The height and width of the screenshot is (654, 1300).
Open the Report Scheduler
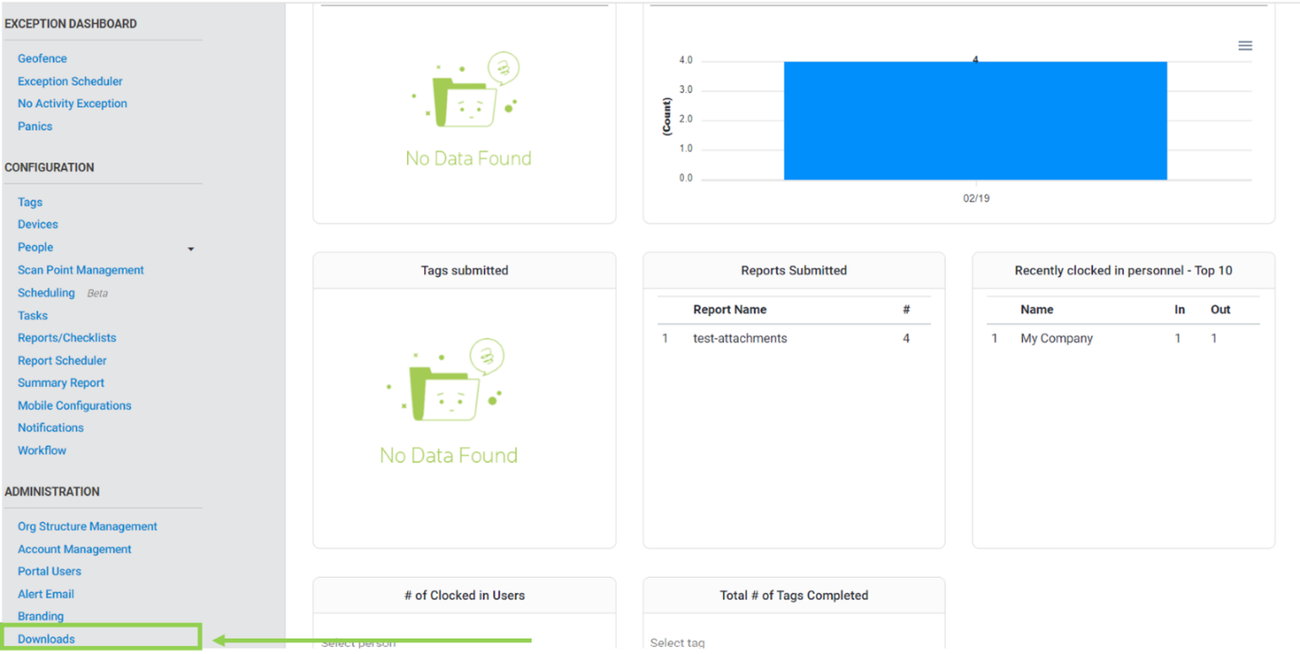(62, 360)
